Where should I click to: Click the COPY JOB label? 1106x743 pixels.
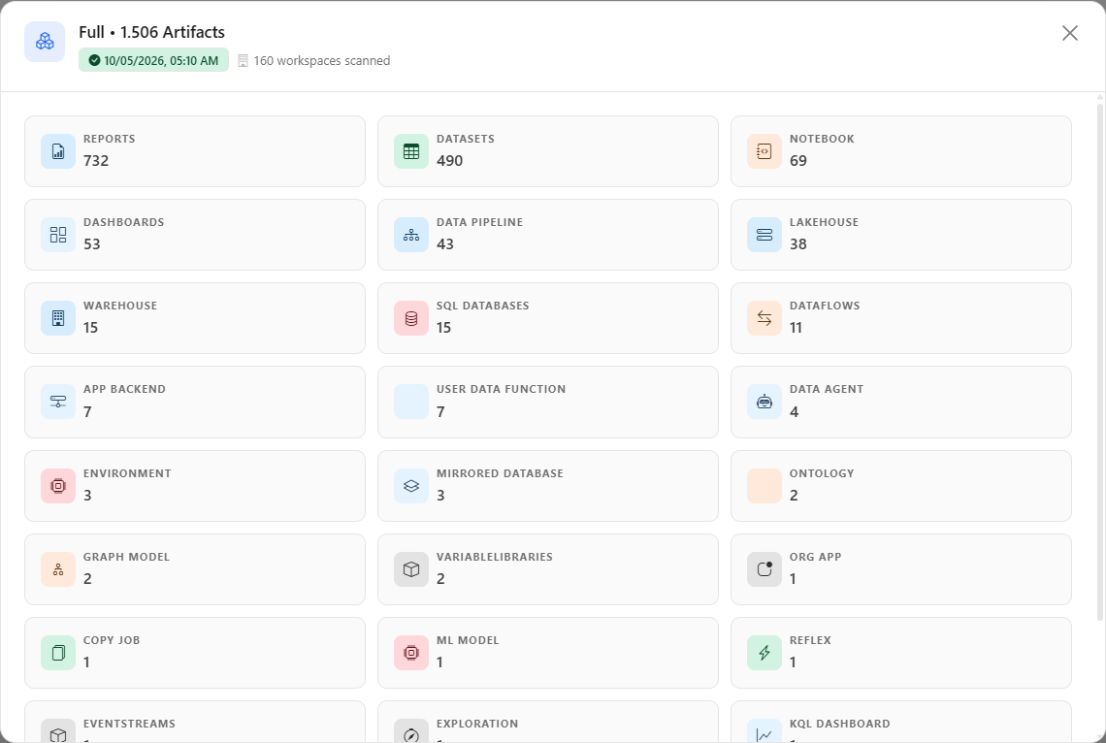pos(112,640)
